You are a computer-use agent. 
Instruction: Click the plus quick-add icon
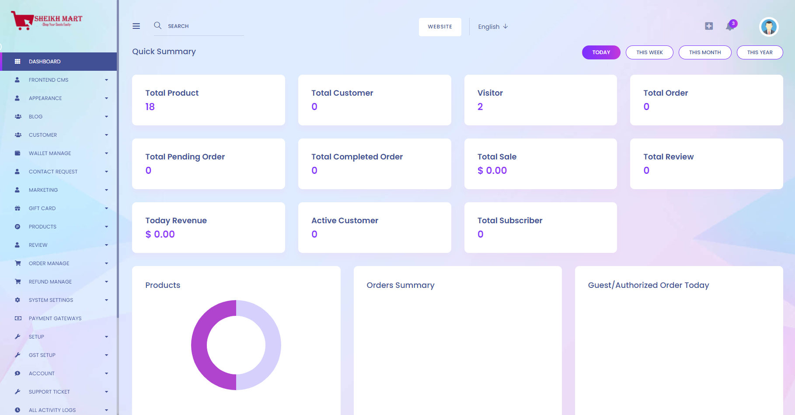pos(709,26)
